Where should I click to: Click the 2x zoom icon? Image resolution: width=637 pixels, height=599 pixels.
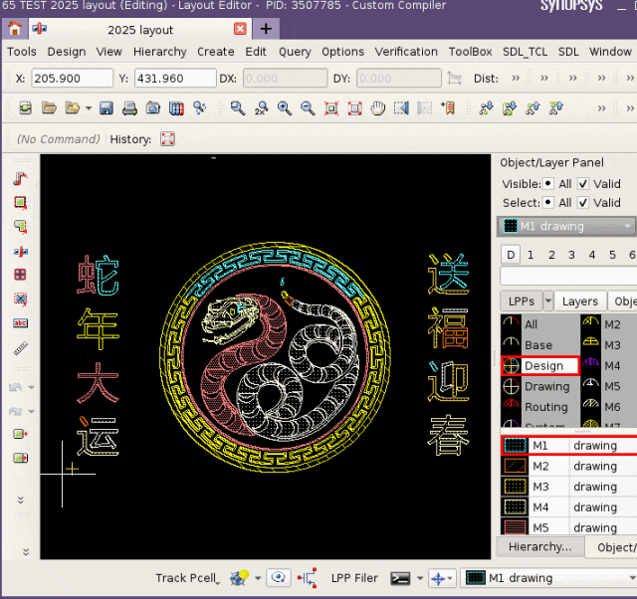tap(261, 108)
